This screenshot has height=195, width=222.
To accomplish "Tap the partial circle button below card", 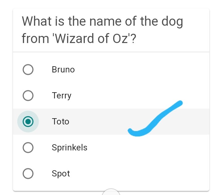I will click(x=111, y=192).
